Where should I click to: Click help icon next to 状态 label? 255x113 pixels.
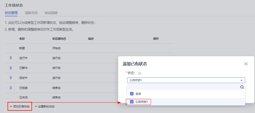point(140,73)
